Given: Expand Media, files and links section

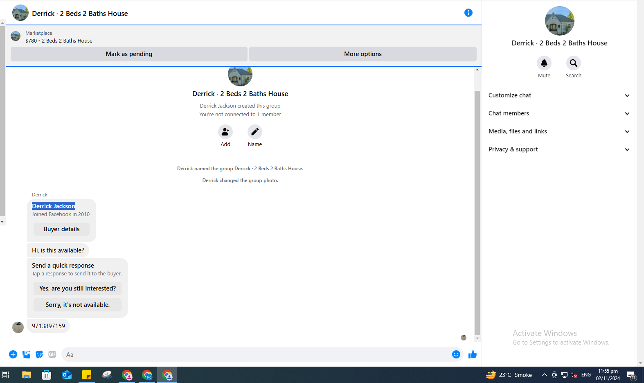Looking at the screenshot, I should [559, 131].
